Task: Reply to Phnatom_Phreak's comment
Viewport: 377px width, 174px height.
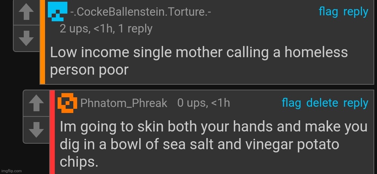Action: pyautogui.click(x=356, y=103)
